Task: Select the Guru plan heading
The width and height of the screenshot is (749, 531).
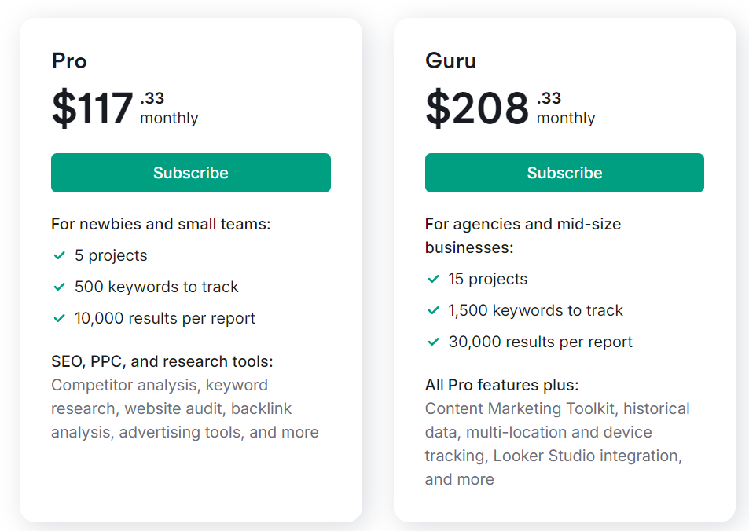Action: pos(451,60)
